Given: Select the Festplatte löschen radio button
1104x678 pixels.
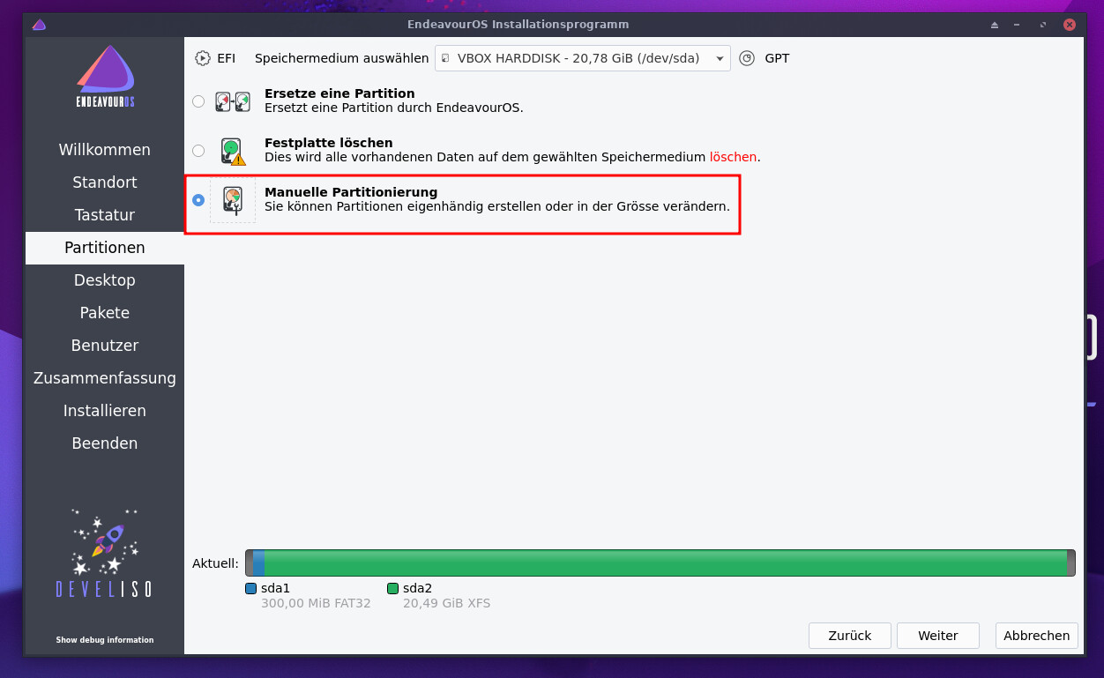Looking at the screenshot, I should [198, 151].
